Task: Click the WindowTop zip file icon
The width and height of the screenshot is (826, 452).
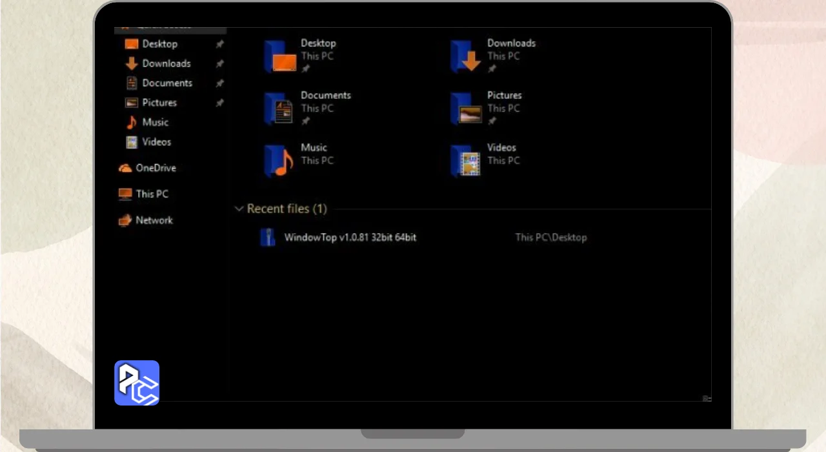Action: pyautogui.click(x=268, y=238)
